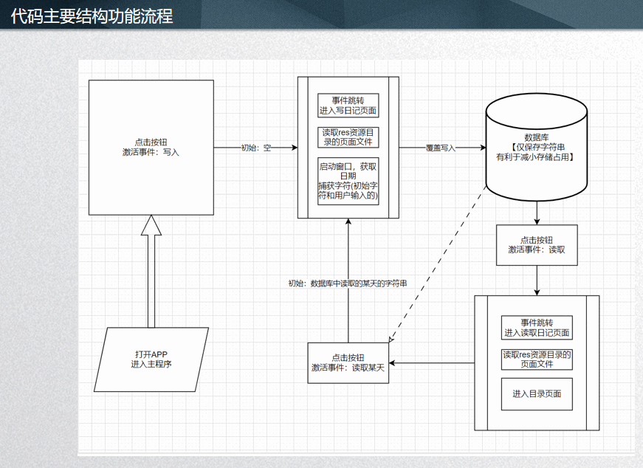Image resolution: width=643 pixels, height=468 pixels.
Task: Click the '覆盖写入' arrow label
Action: (x=441, y=148)
